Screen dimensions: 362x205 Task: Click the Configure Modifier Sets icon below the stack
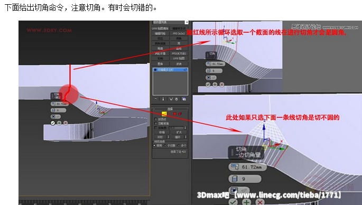click(184, 99)
